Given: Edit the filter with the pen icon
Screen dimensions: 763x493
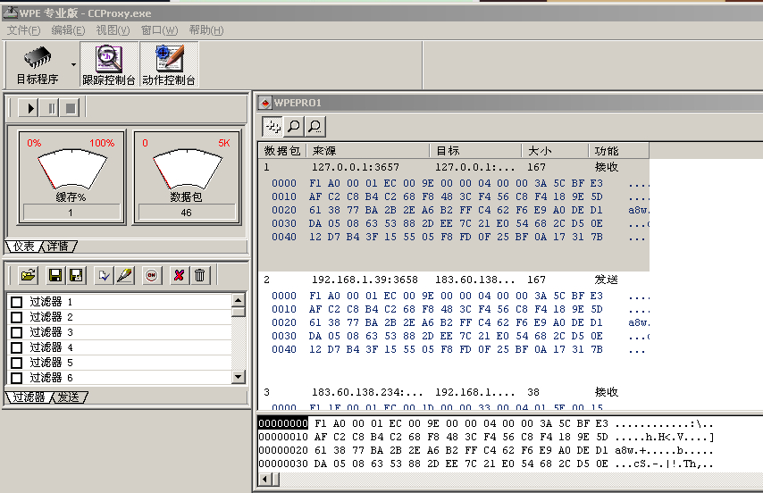Looking at the screenshot, I should (x=124, y=276).
